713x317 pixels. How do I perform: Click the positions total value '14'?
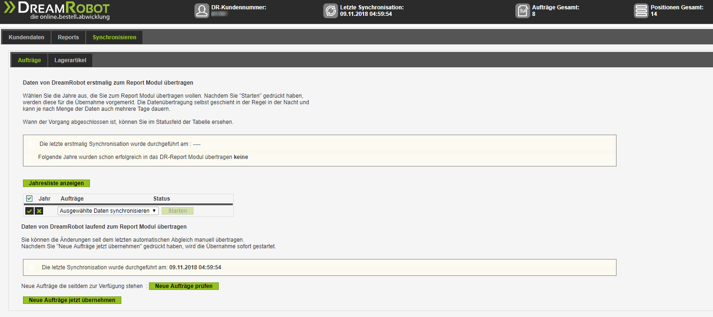click(654, 14)
